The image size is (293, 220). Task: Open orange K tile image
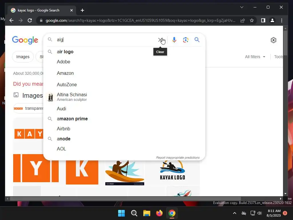click(82, 172)
